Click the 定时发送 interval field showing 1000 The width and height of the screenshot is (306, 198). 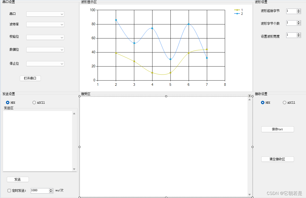pos(40,191)
